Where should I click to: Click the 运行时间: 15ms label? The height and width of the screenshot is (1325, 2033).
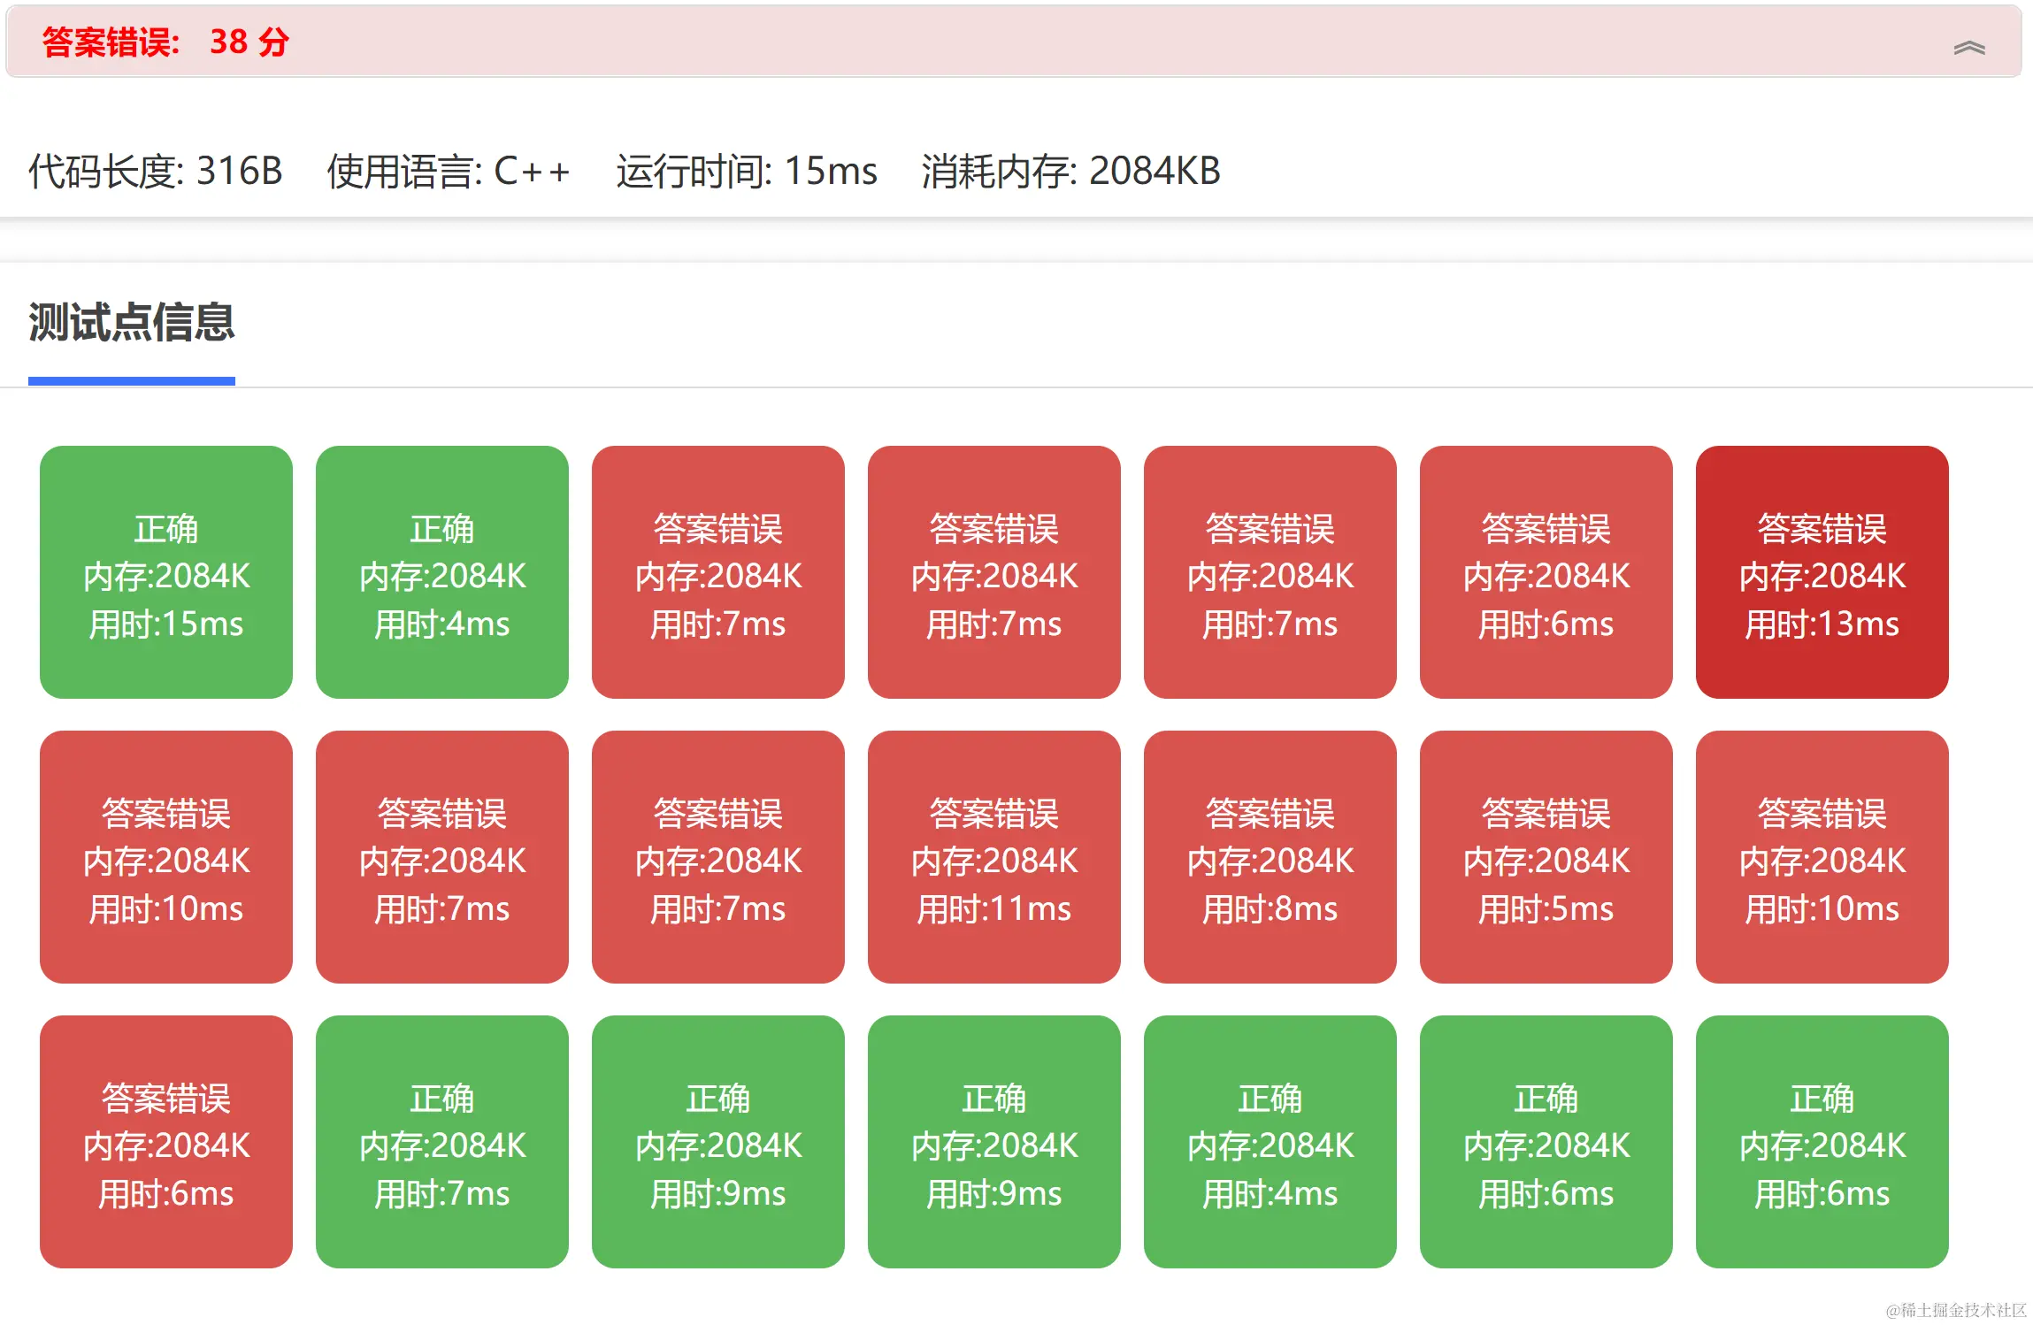(746, 171)
